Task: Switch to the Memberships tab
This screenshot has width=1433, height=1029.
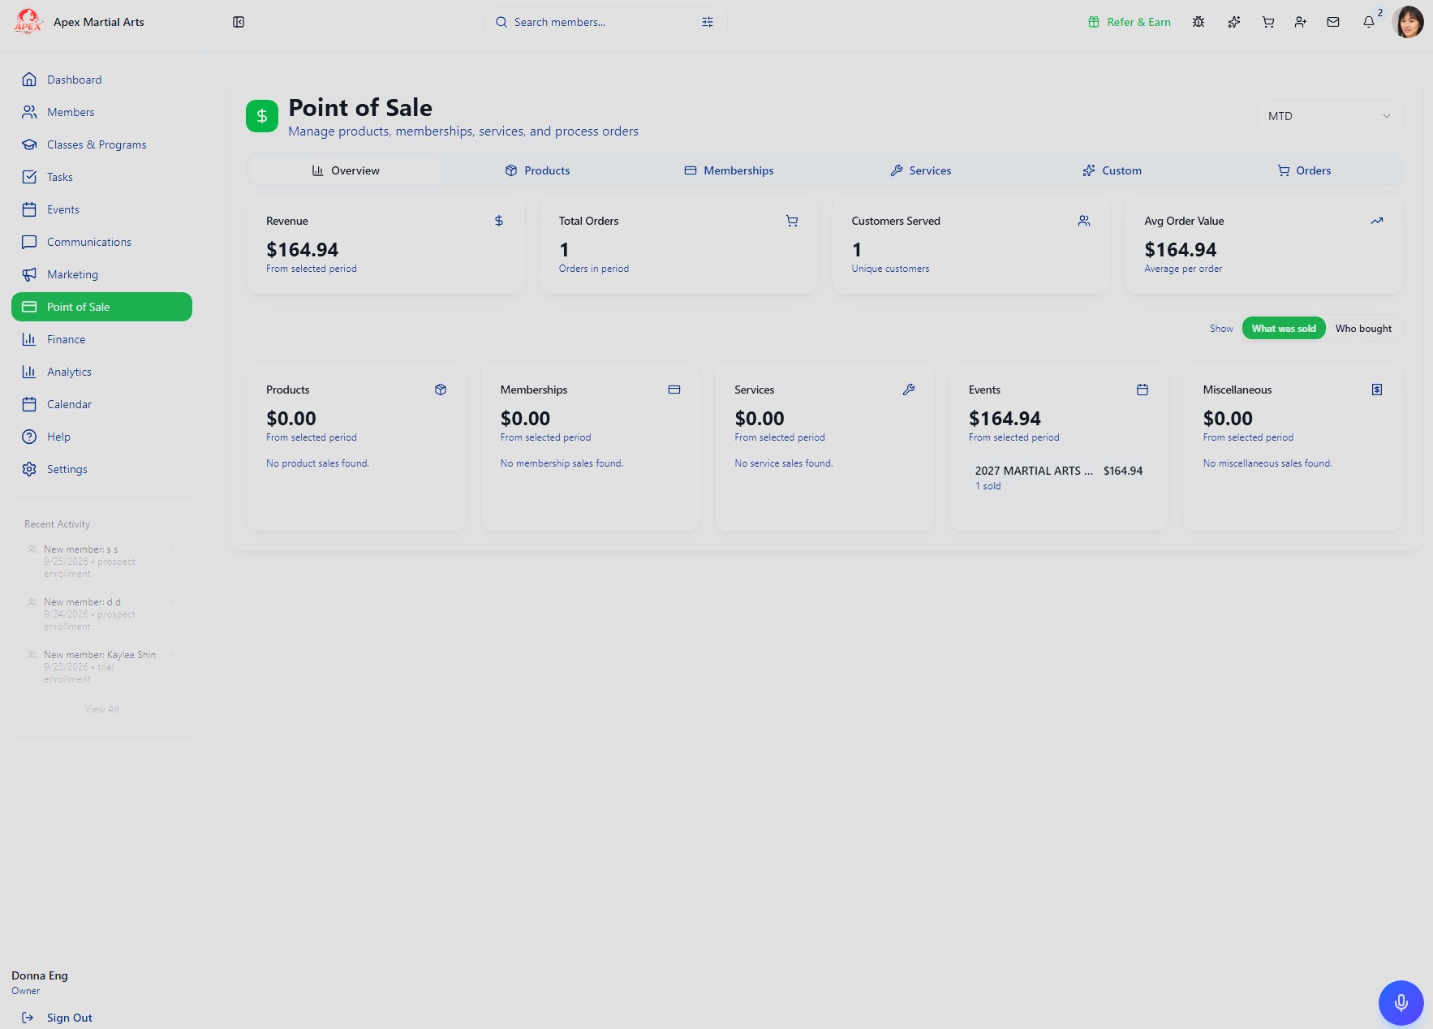Action: 729,170
